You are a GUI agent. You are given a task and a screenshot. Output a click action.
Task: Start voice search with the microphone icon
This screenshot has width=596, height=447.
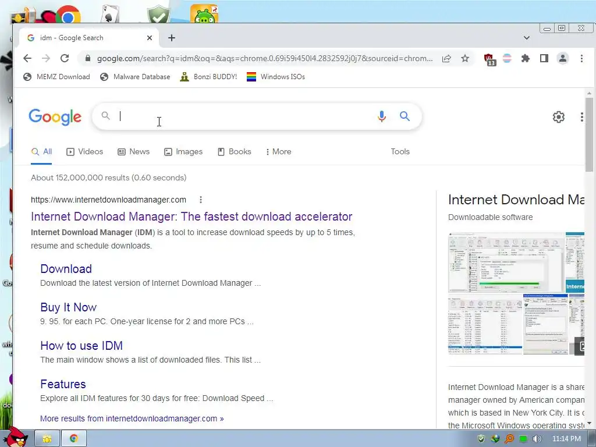click(x=382, y=116)
